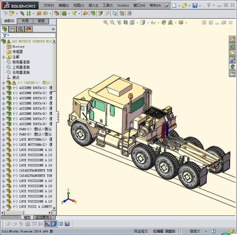The width and height of the screenshot is (237, 235).
Task: Open the 插入(I) menu
Action: click(x=93, y=5)
